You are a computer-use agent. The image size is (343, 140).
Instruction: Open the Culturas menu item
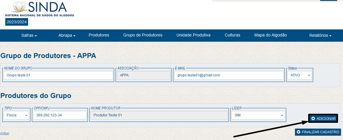pos(232,35)
